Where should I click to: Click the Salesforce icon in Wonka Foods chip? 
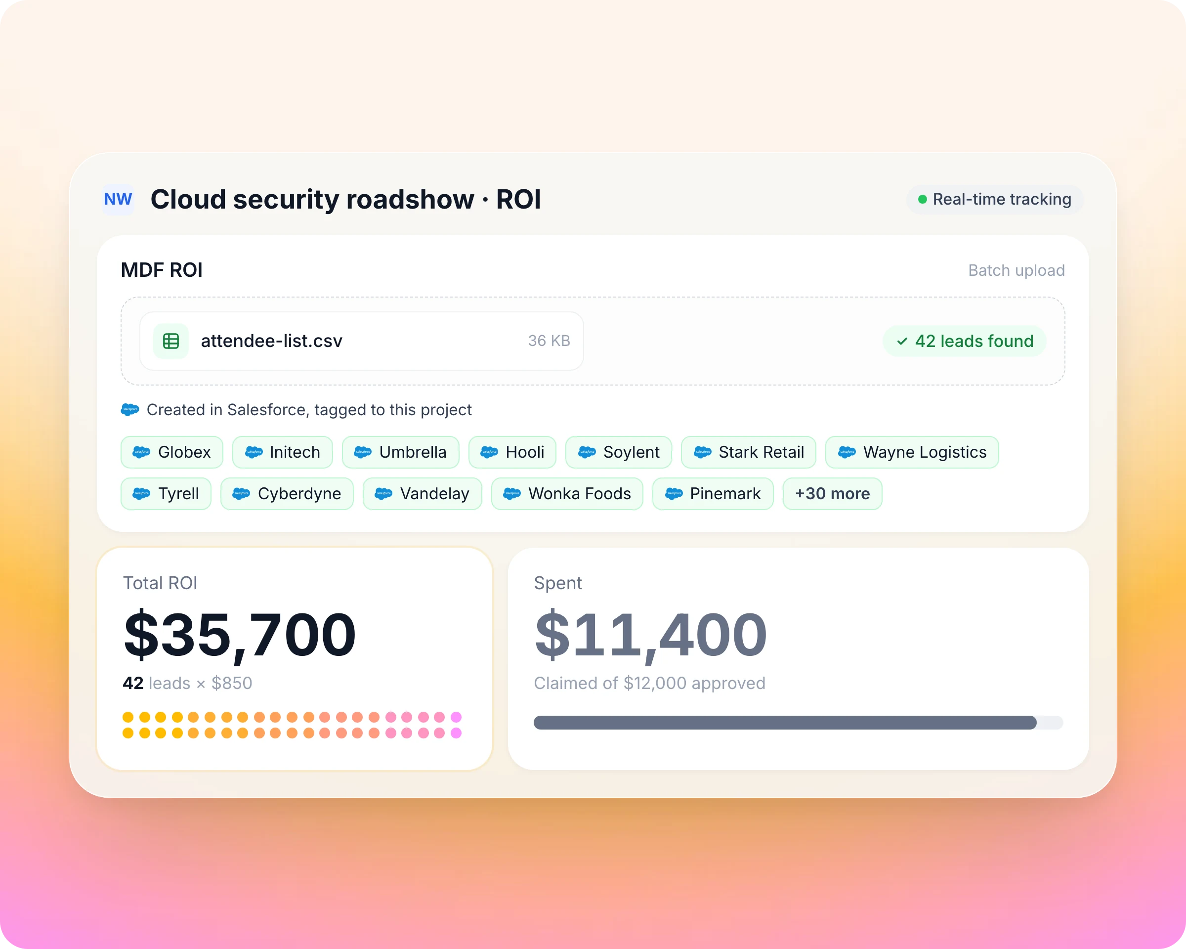tap(512, 493)
